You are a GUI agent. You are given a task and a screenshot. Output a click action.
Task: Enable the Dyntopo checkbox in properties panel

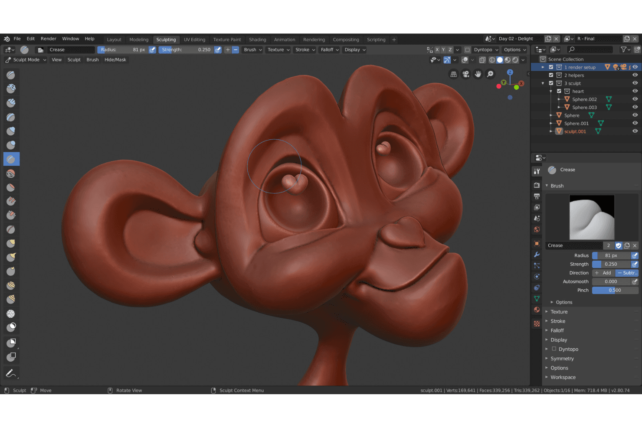click(x=554, y=349)
